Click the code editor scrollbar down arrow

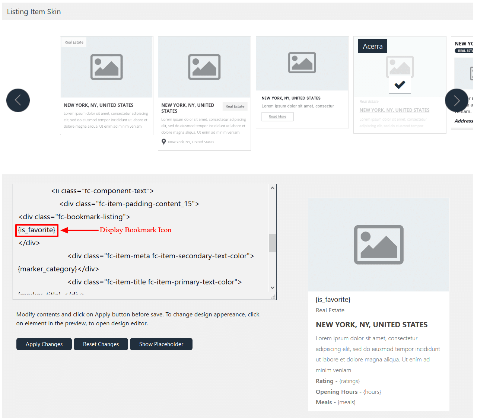click(x=272, y=287)
